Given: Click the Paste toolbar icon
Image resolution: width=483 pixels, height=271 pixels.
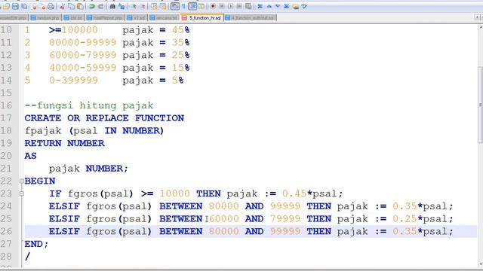Looking at the screenshot, I should (x=80, y=7).
